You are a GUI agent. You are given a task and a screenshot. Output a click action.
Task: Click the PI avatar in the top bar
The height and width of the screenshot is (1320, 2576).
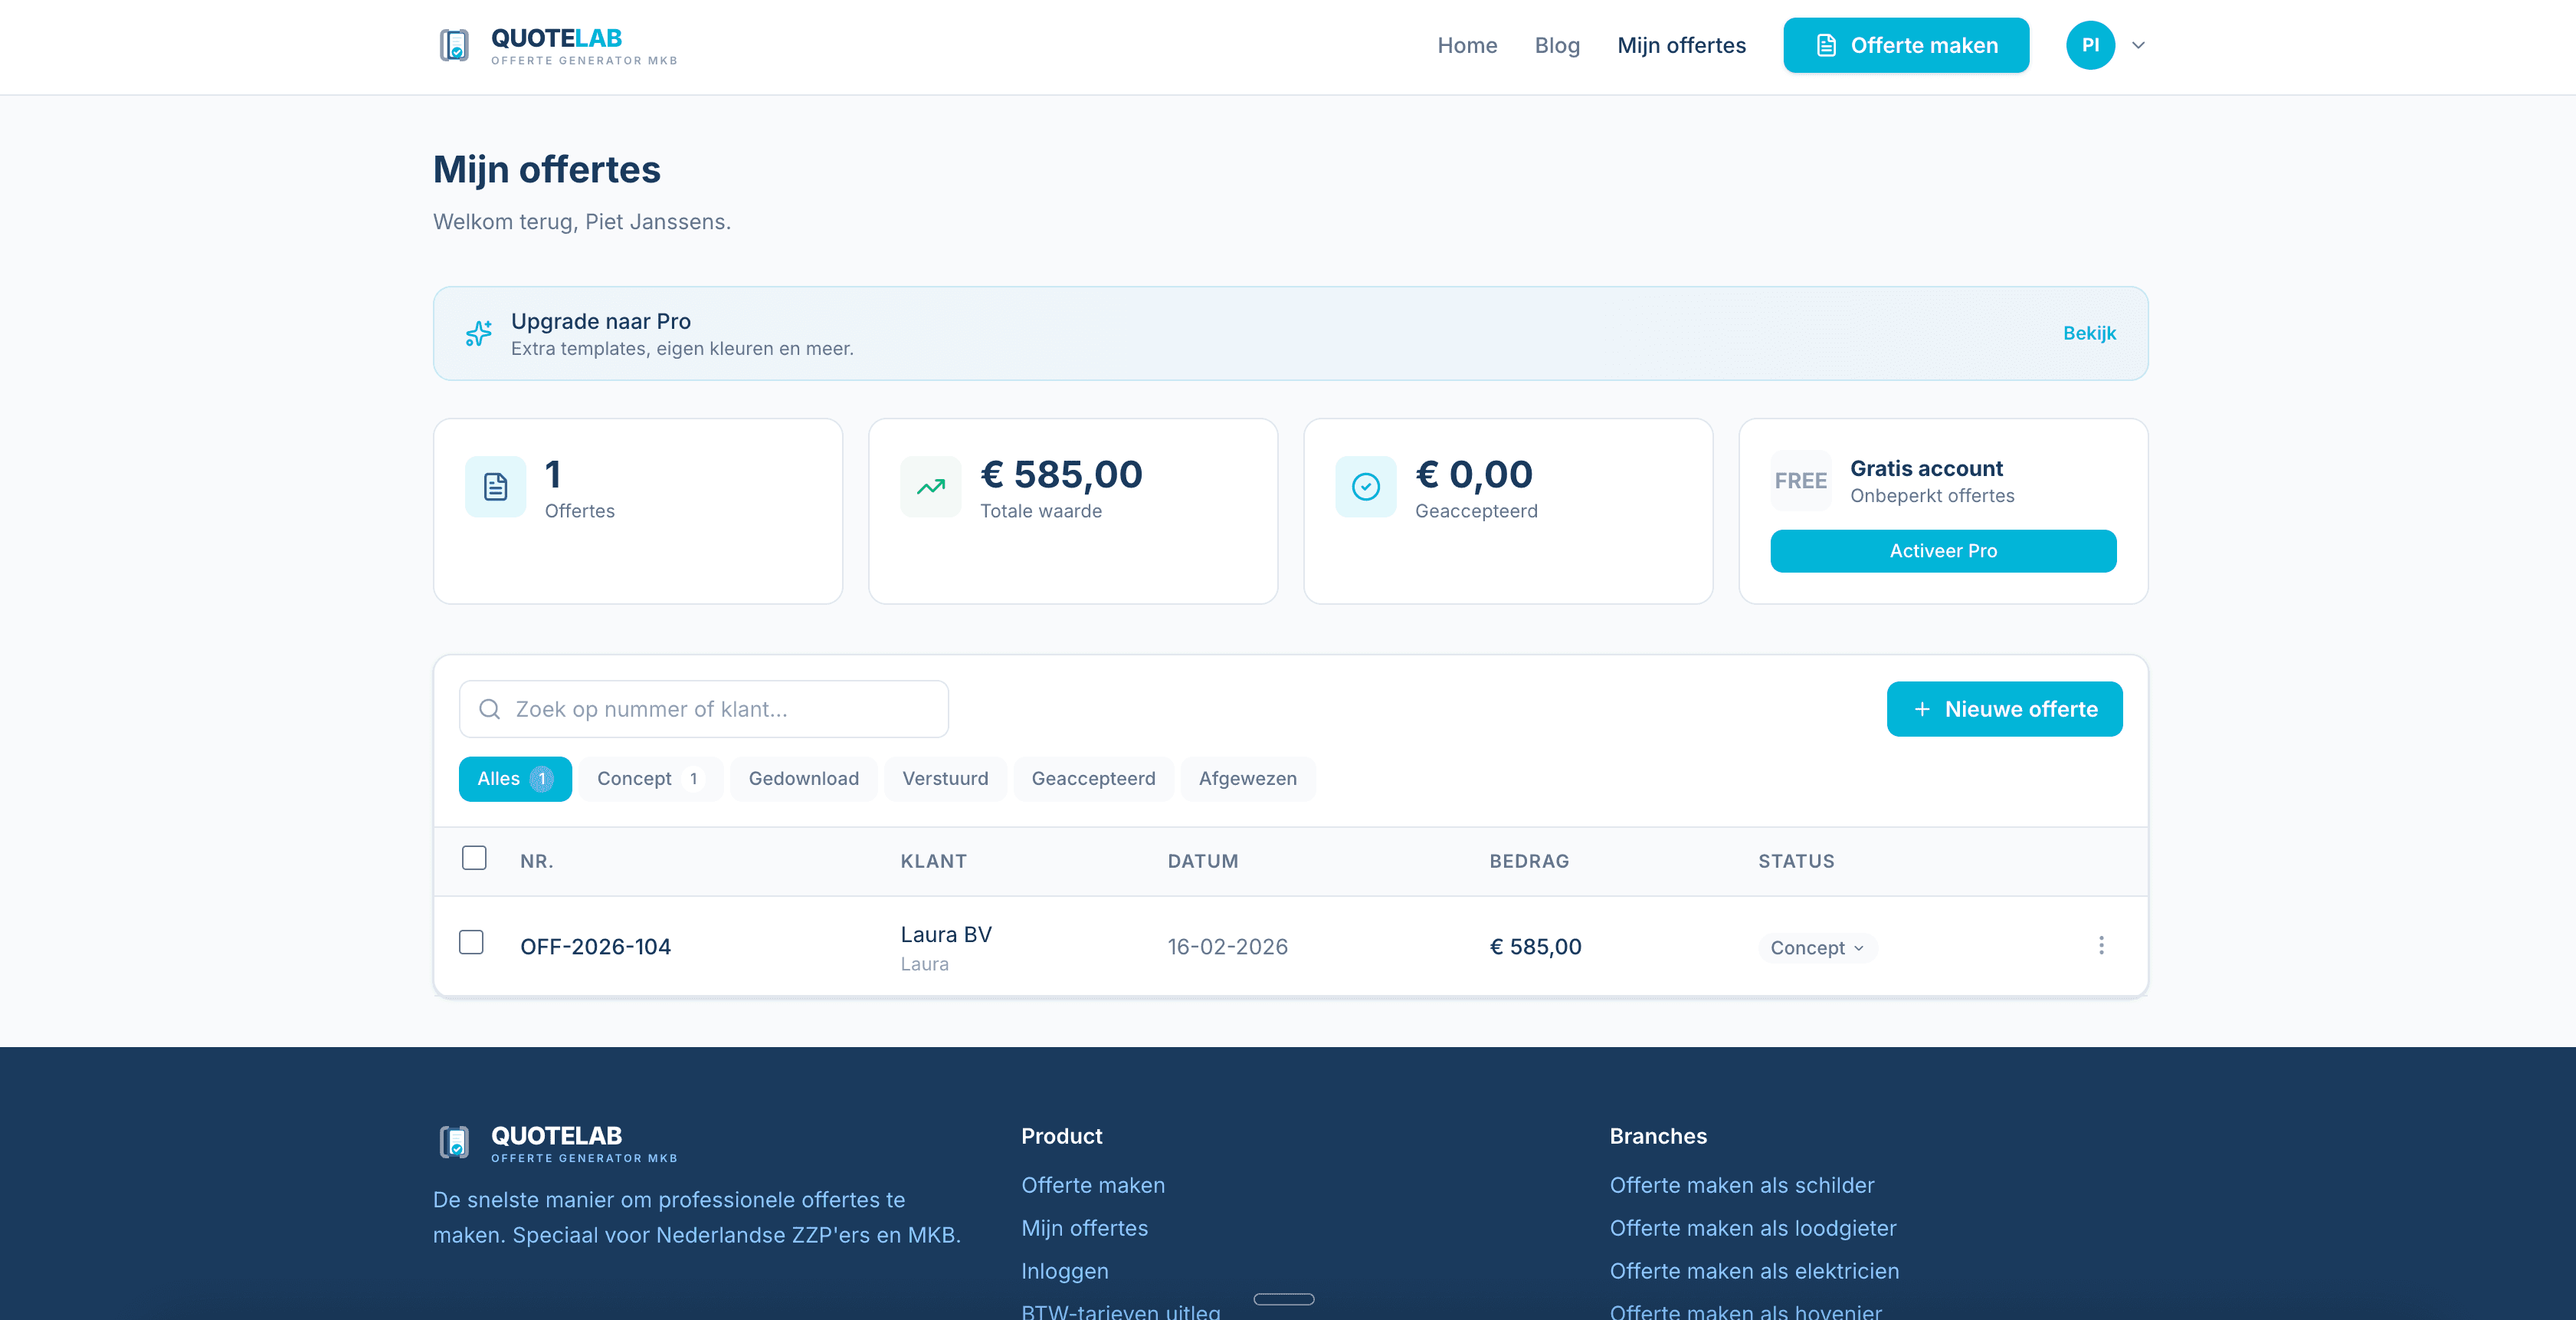point(2090,44)
